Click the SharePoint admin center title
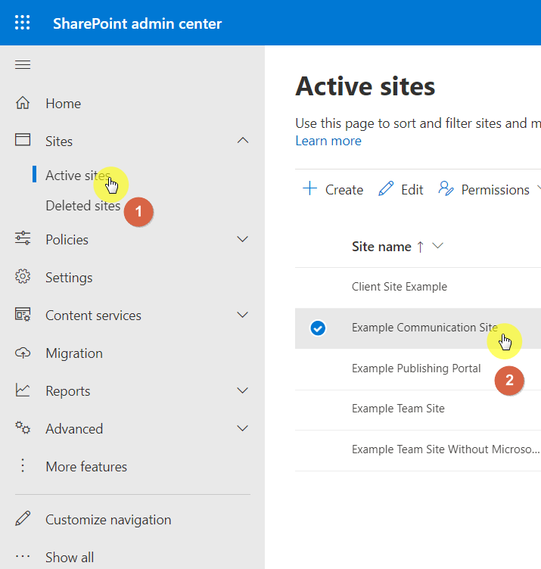 (137, 23)
